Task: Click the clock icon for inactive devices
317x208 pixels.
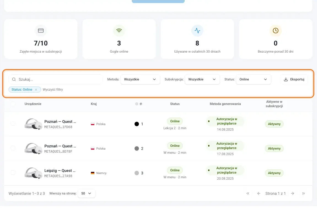Action: 276,31
